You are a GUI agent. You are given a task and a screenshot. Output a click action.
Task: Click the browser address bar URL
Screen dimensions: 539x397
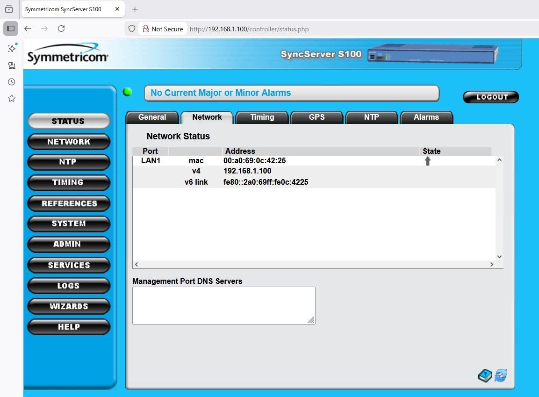(x=249, y=29)
